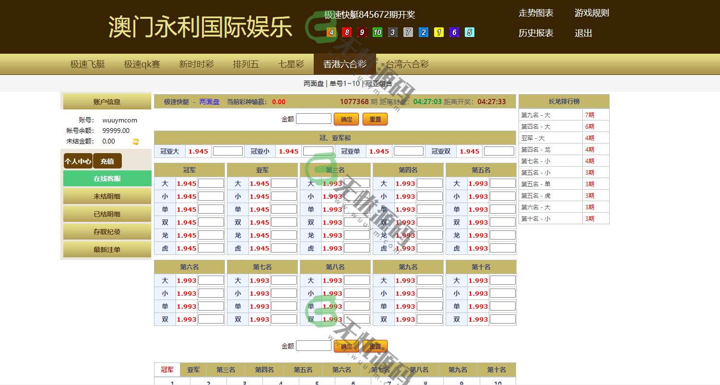
Task: Click the 金额 amount input field
Action: pos(314,118)
